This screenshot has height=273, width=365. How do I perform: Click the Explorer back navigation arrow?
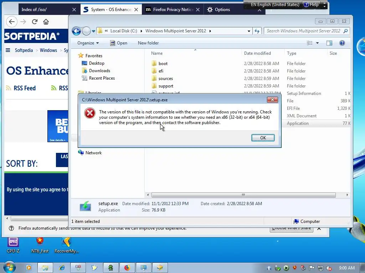click(76, 31)
